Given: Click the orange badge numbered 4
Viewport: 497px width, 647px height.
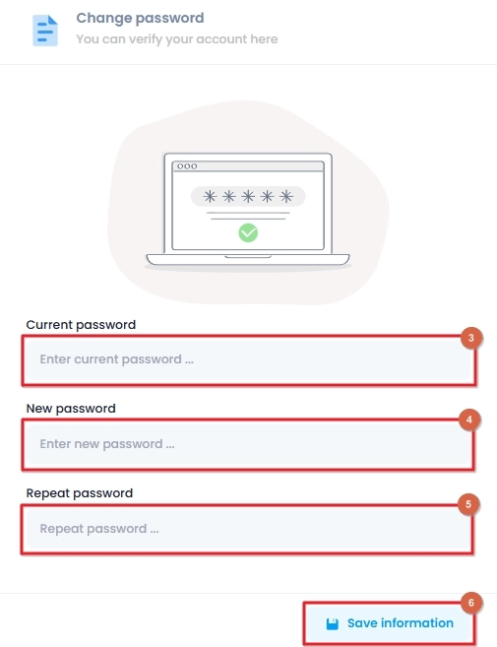Looking at the screenshot, I should click(x=469, y=420).
